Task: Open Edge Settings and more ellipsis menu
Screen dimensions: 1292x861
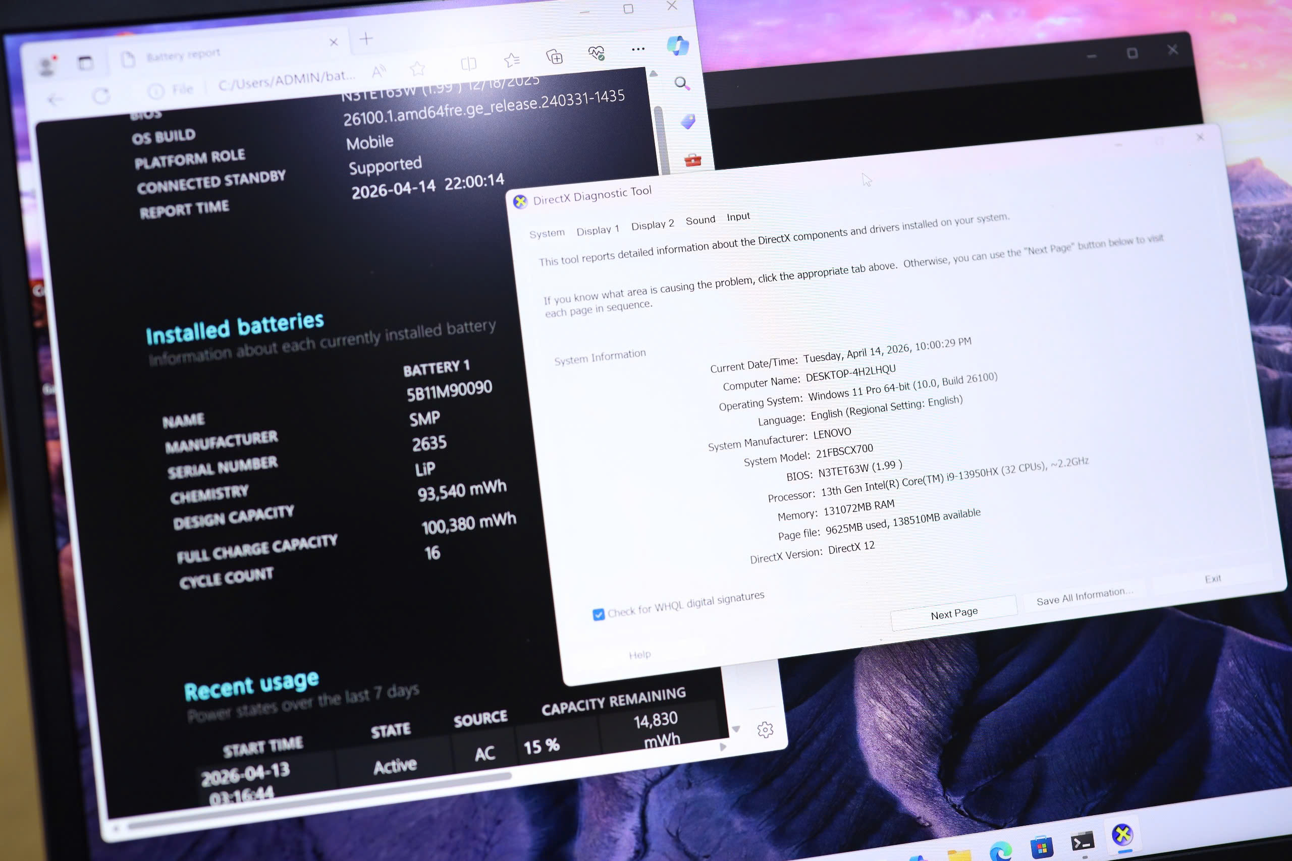Action: tap(638, 49)
